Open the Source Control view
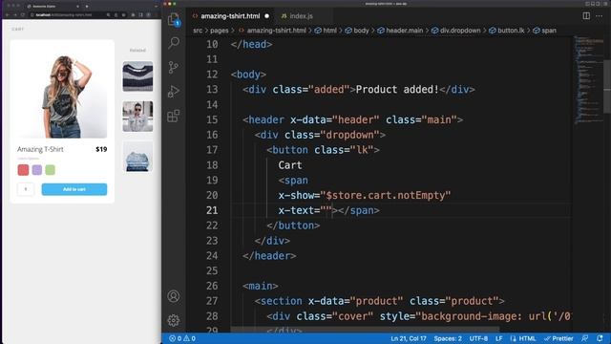This screenshot has height=344, width=611. coord(174,67)
